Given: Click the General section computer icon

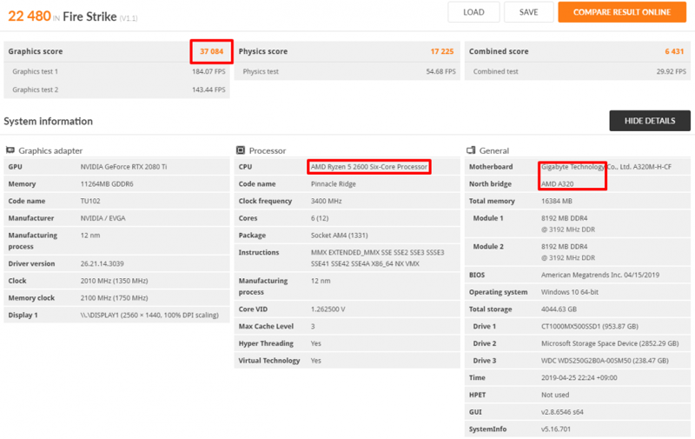Looking at the screenshot, I should 471,150.
